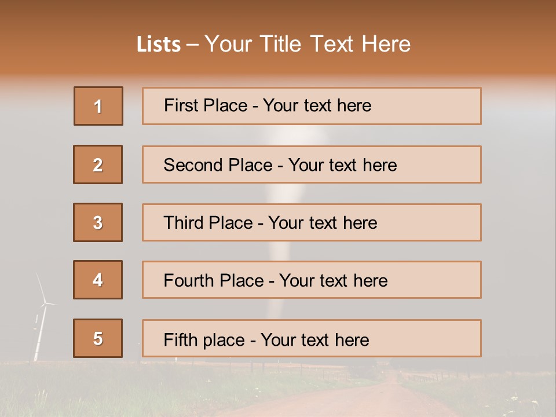This screenshot has height=417, width=556.
Task: Select the number 2 box
Action: [98, 164]
